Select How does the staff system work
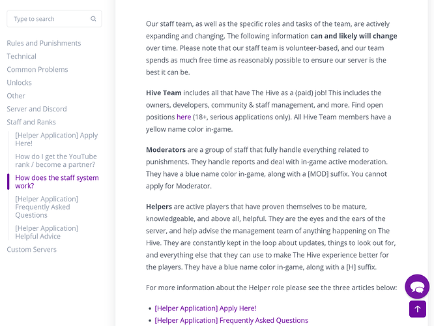This screenshot has width=434, height=326. point(57,182)
